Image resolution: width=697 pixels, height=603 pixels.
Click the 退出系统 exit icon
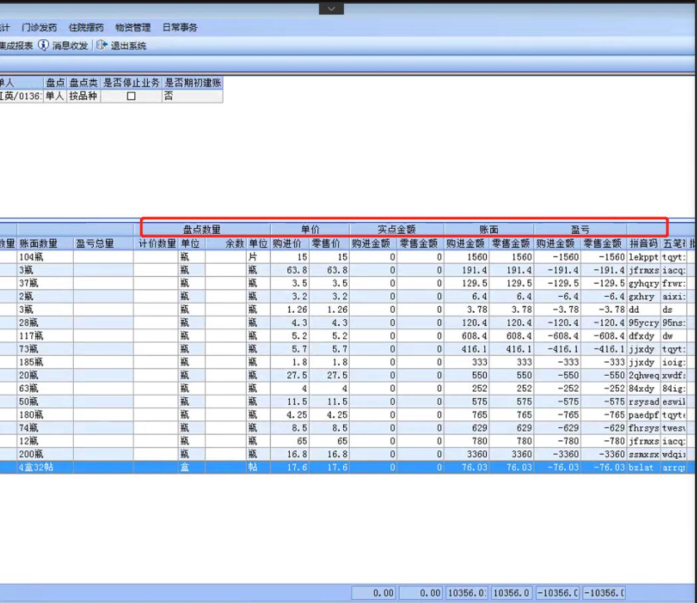tap(101, 45)
